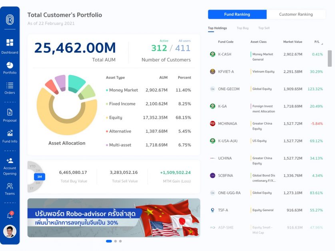Select the YTD time period
This screenshot has height=251, width=335.
click(x=32, y=166)
